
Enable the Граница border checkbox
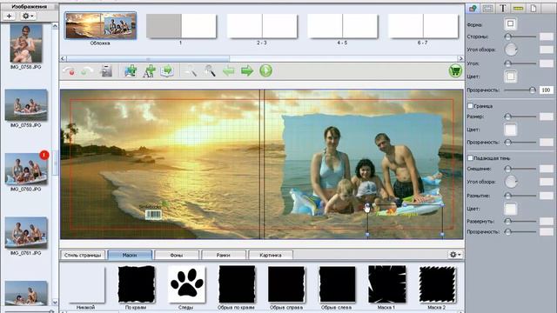click(470, 106)
